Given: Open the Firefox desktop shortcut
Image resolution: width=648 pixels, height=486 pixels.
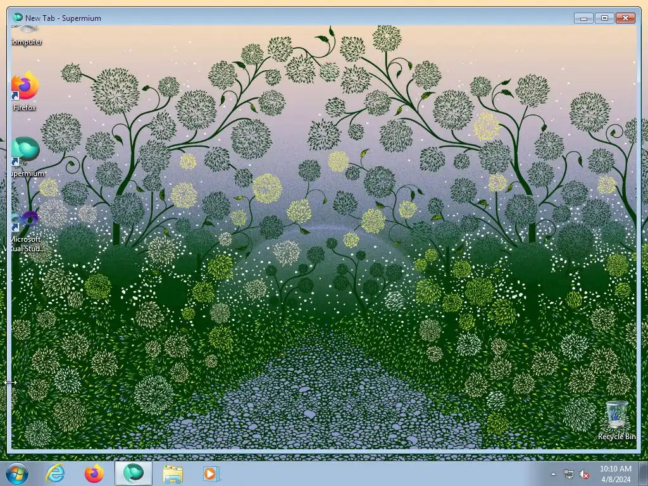Looking at the screenshot, I should coord(25,92).
